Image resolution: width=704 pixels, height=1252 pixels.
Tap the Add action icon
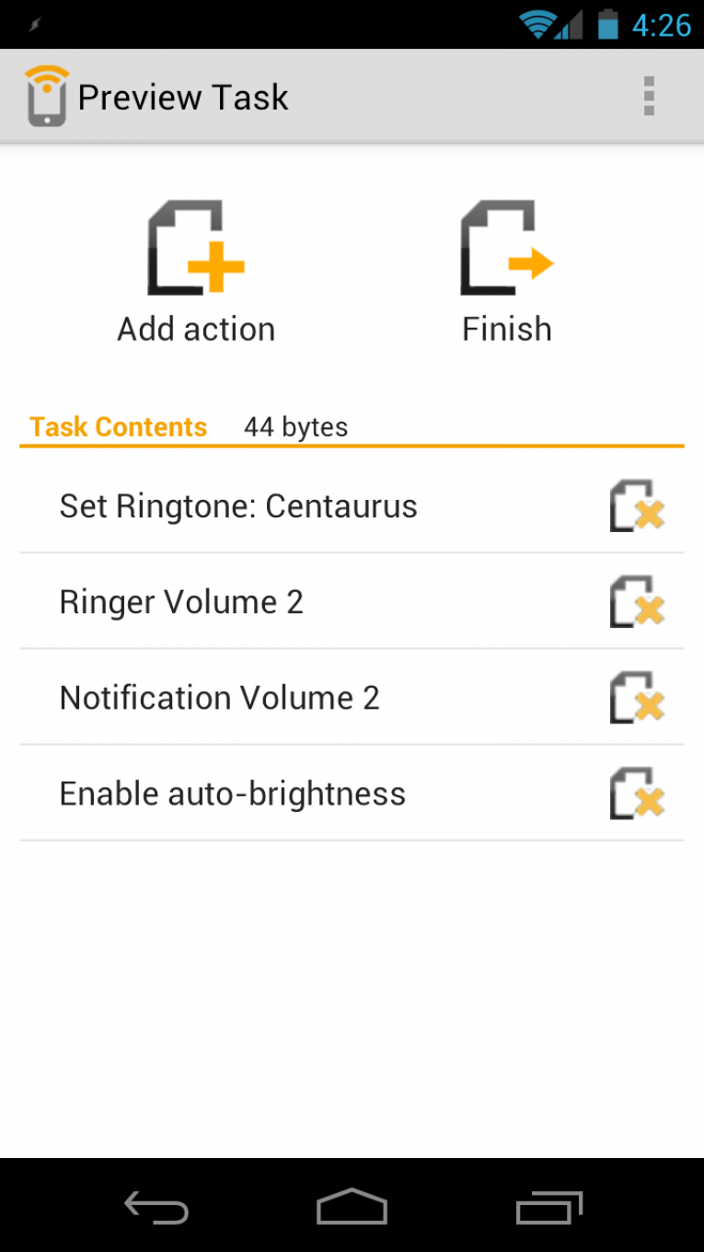coord(196,249)
